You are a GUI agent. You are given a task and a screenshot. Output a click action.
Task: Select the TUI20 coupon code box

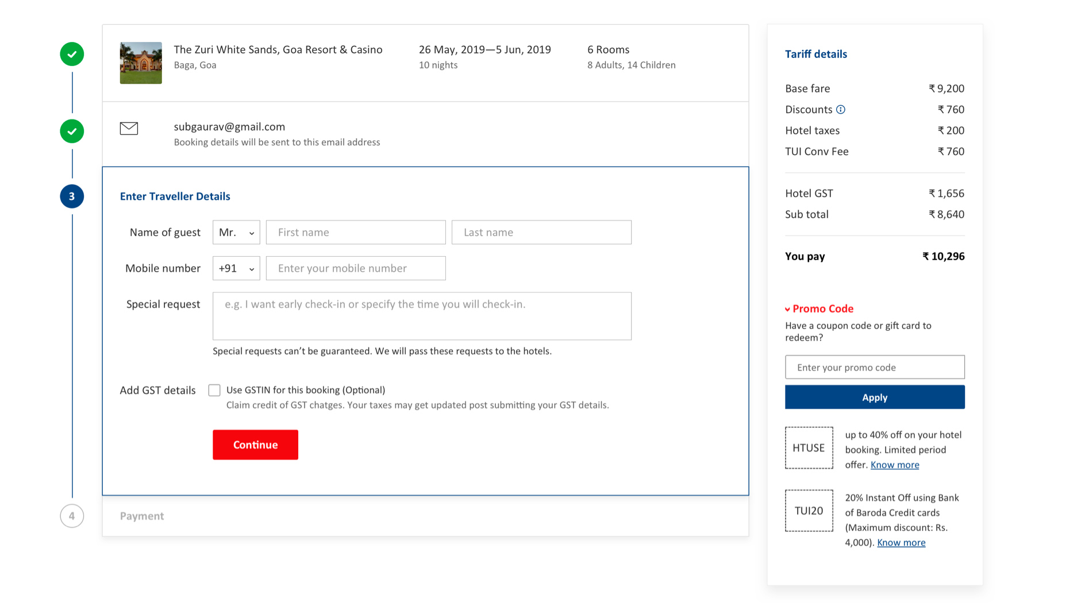(x=809, y=511)
